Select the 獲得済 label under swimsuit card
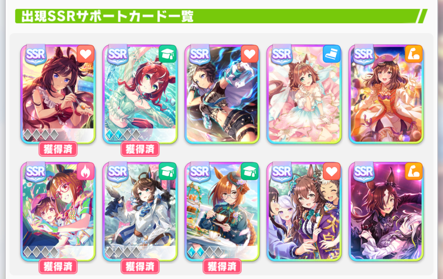Image resolution: width=443 pixels, height=279 pixels. point(58,149)
